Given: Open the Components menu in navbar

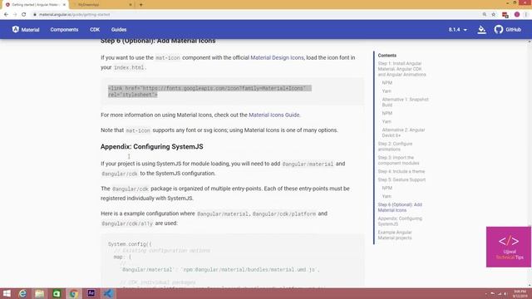Looking at the screenshot, I should coord(64,30).
